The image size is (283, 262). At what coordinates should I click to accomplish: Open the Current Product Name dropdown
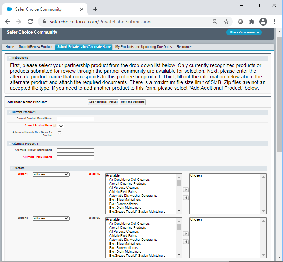pos(61,126)
